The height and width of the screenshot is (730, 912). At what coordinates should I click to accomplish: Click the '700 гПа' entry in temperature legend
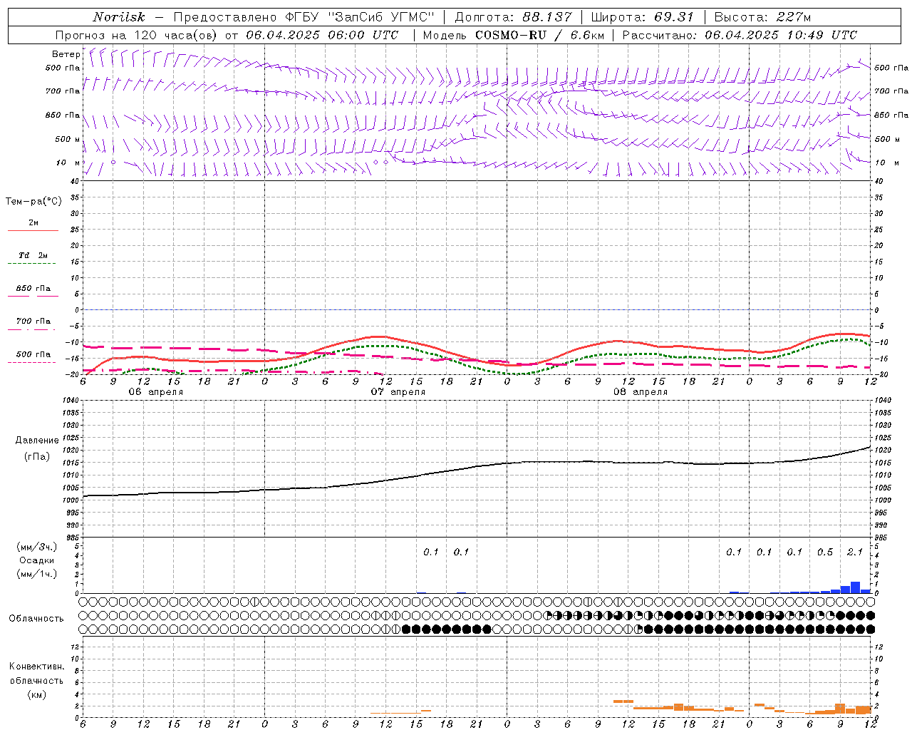click(x=33, y=322)
